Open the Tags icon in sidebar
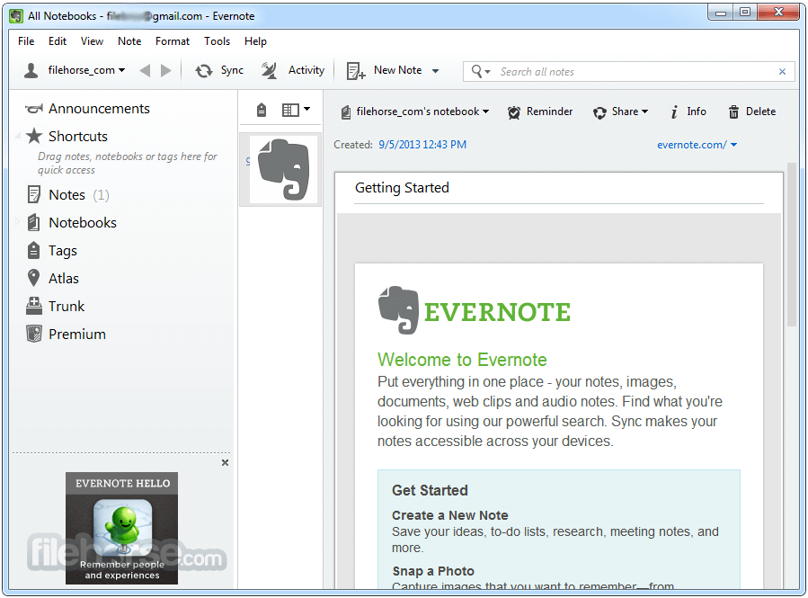808x598 pixels. click(x=33, y=251)
